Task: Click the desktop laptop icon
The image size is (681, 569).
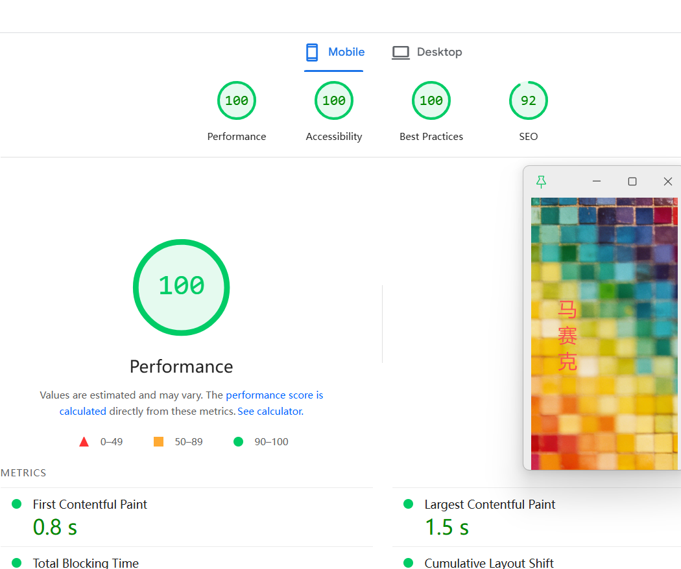Action: (400, 52)
